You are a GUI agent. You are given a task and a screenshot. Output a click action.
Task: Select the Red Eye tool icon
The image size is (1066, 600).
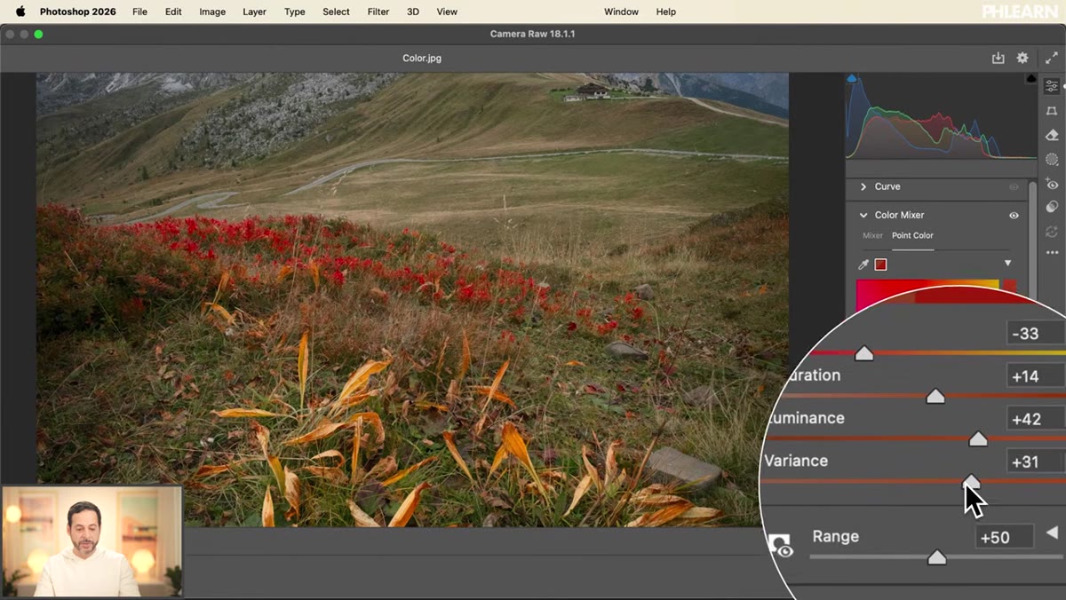(x=1052, y=184)
